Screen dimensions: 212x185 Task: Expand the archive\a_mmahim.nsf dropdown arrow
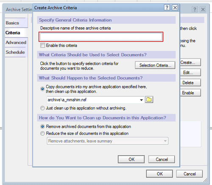tap(141, 100)
